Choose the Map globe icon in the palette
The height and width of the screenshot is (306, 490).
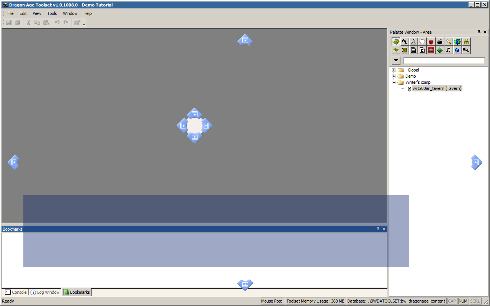pyautogui.click(x=457, y=42)
